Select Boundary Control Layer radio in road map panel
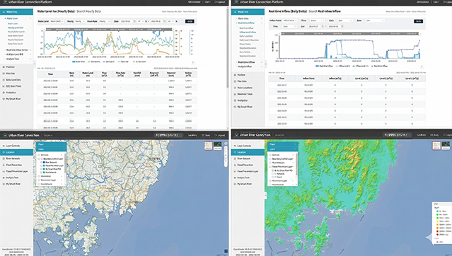The width and height of the screenshot is (452, 256). coord(39,159)
